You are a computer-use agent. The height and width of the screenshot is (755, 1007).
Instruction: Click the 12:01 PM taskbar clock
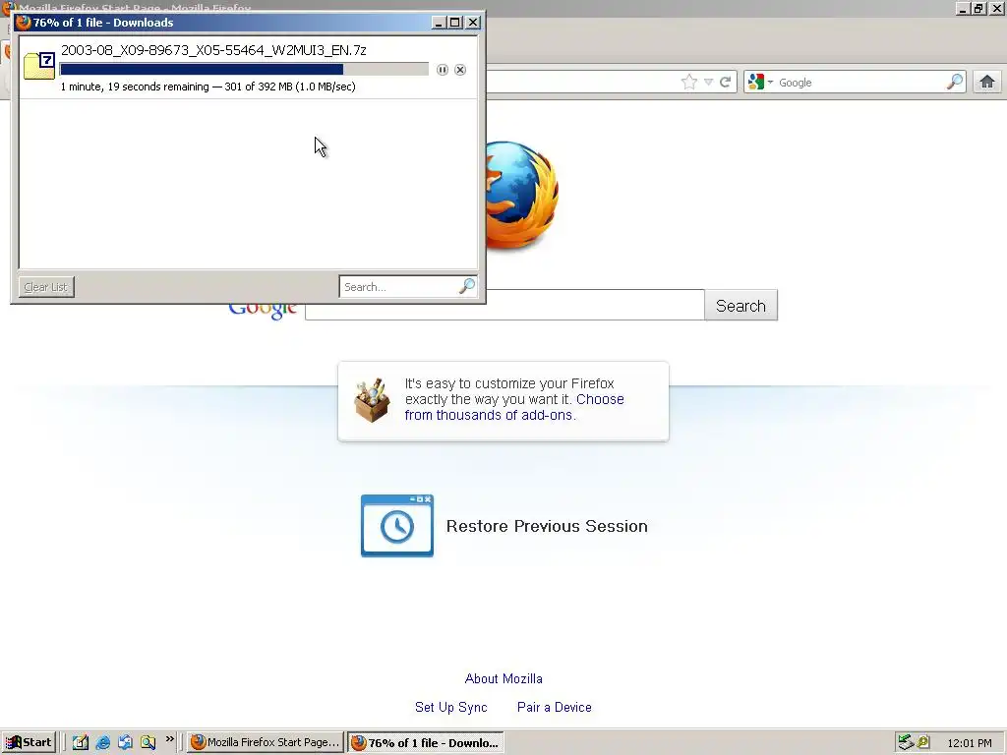(x=969, y=743)
